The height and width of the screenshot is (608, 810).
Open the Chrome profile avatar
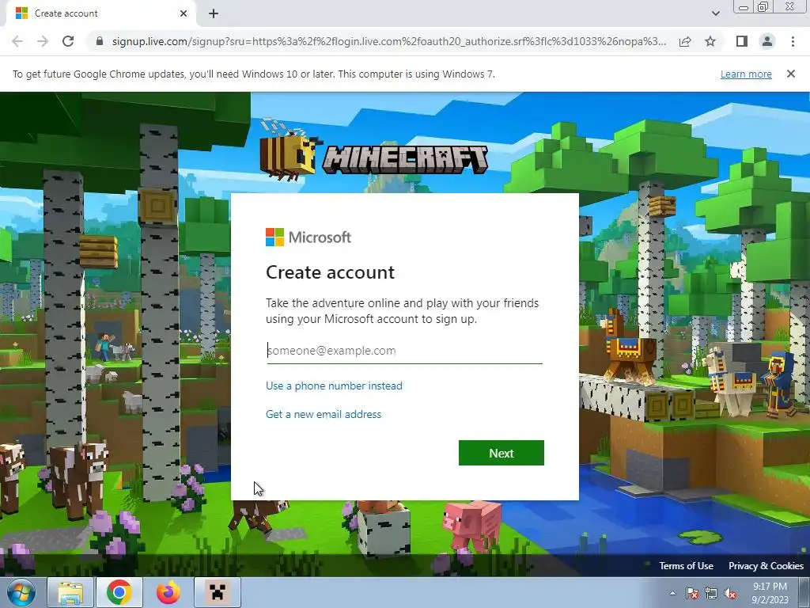click(x=767, y=41)
